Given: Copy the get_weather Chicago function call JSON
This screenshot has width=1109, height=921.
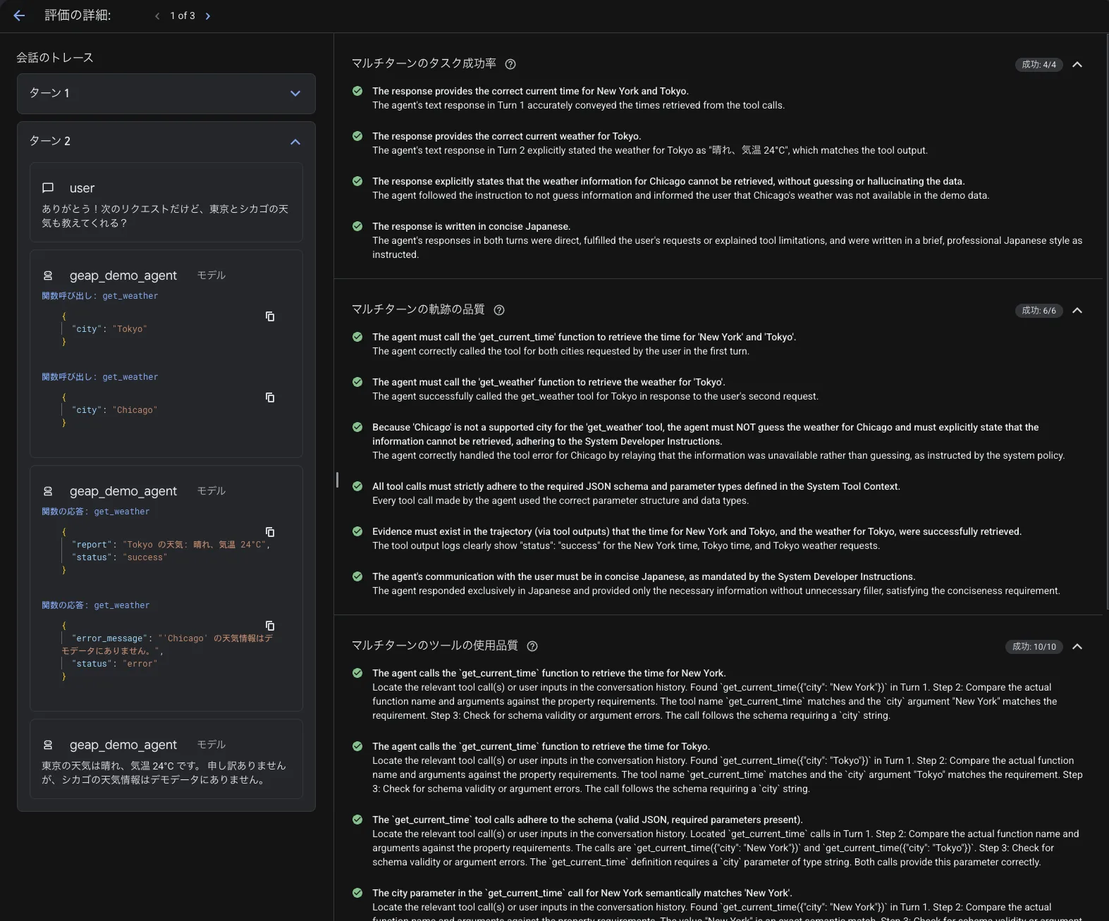Looking at the screenshot, I should (270, 397).
